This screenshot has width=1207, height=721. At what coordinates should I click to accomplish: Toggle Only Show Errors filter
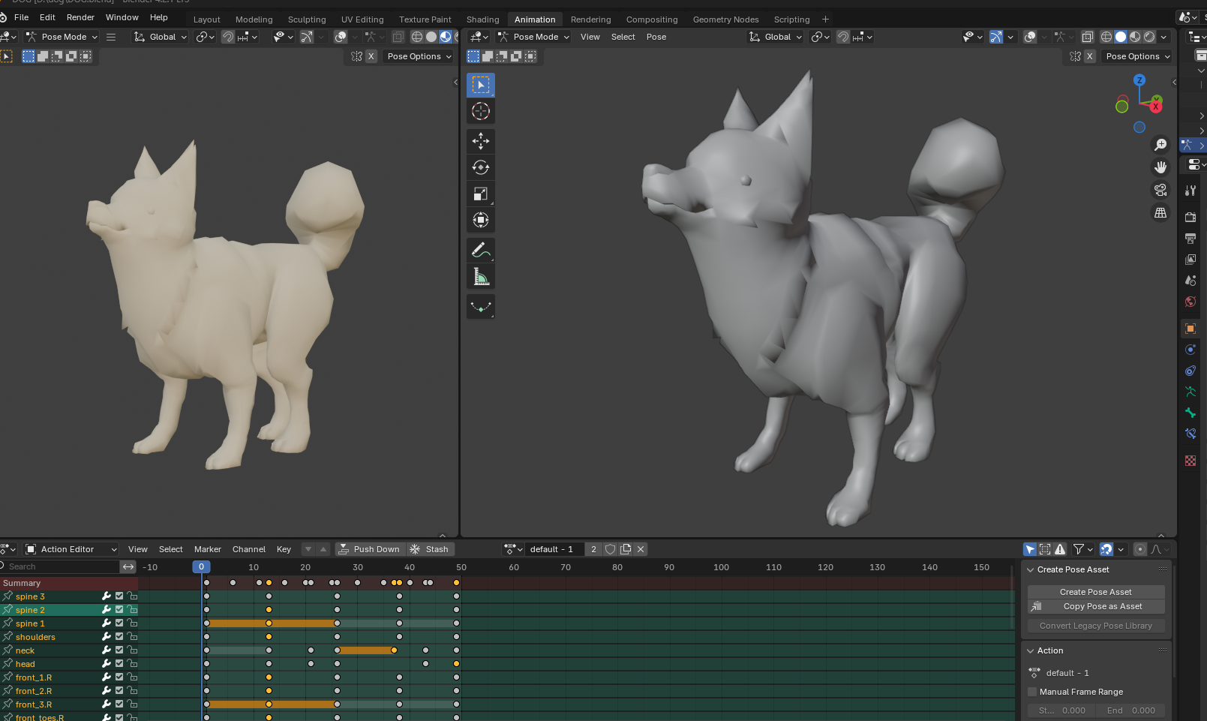[1060, 549]
